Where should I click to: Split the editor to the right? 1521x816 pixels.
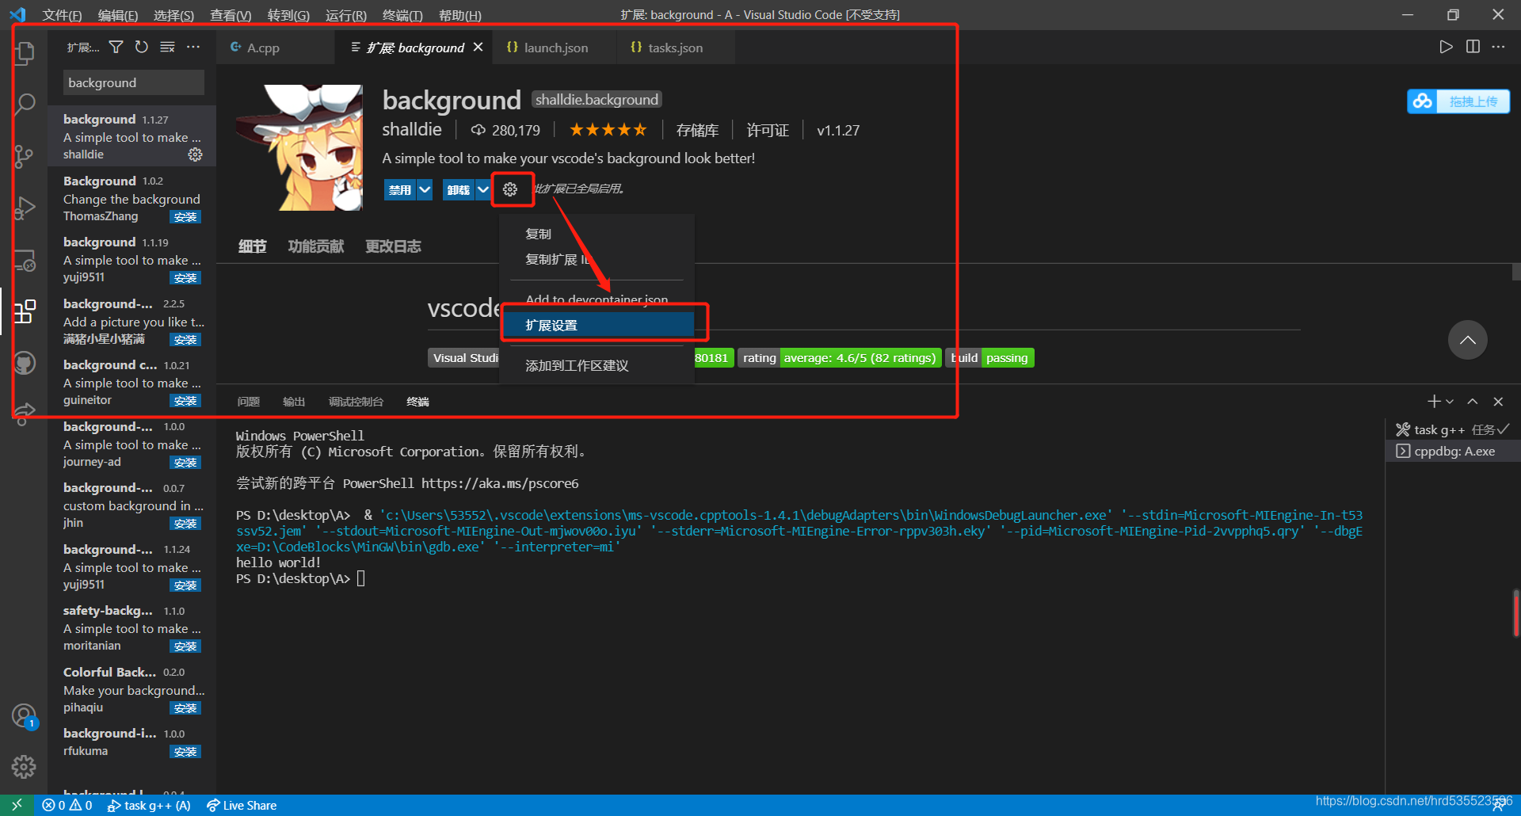point(1473,47)
